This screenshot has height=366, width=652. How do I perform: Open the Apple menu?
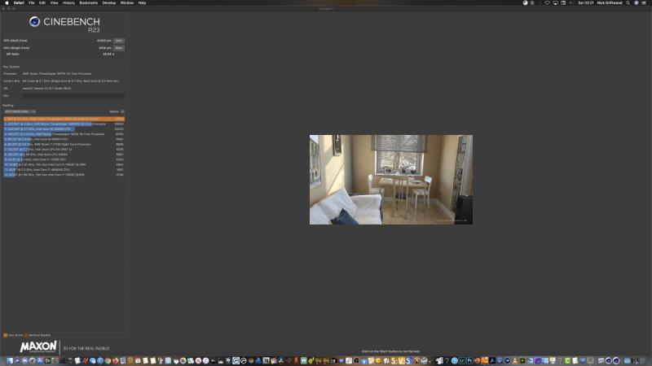pyautogui.click(x=7, y=3)
